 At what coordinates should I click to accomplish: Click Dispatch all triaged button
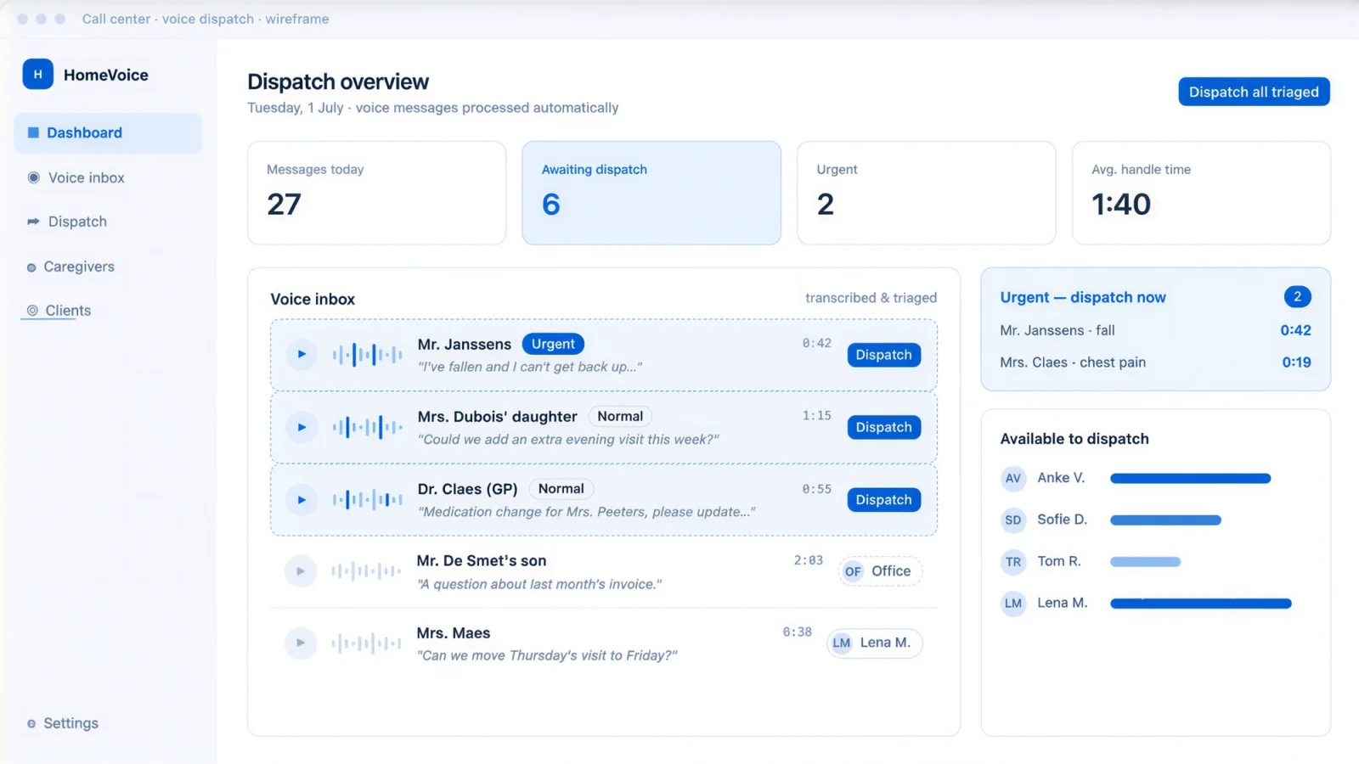point(1254,92)
